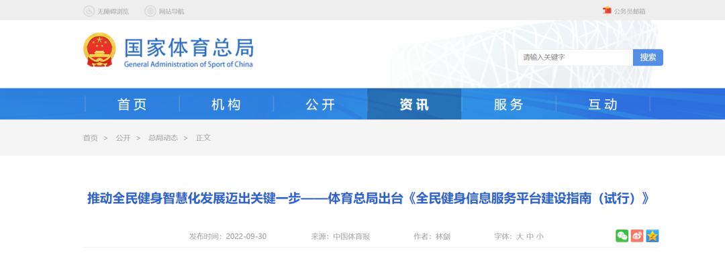
Task: Click 首页 in the breadcrumb
Action: 91,138
